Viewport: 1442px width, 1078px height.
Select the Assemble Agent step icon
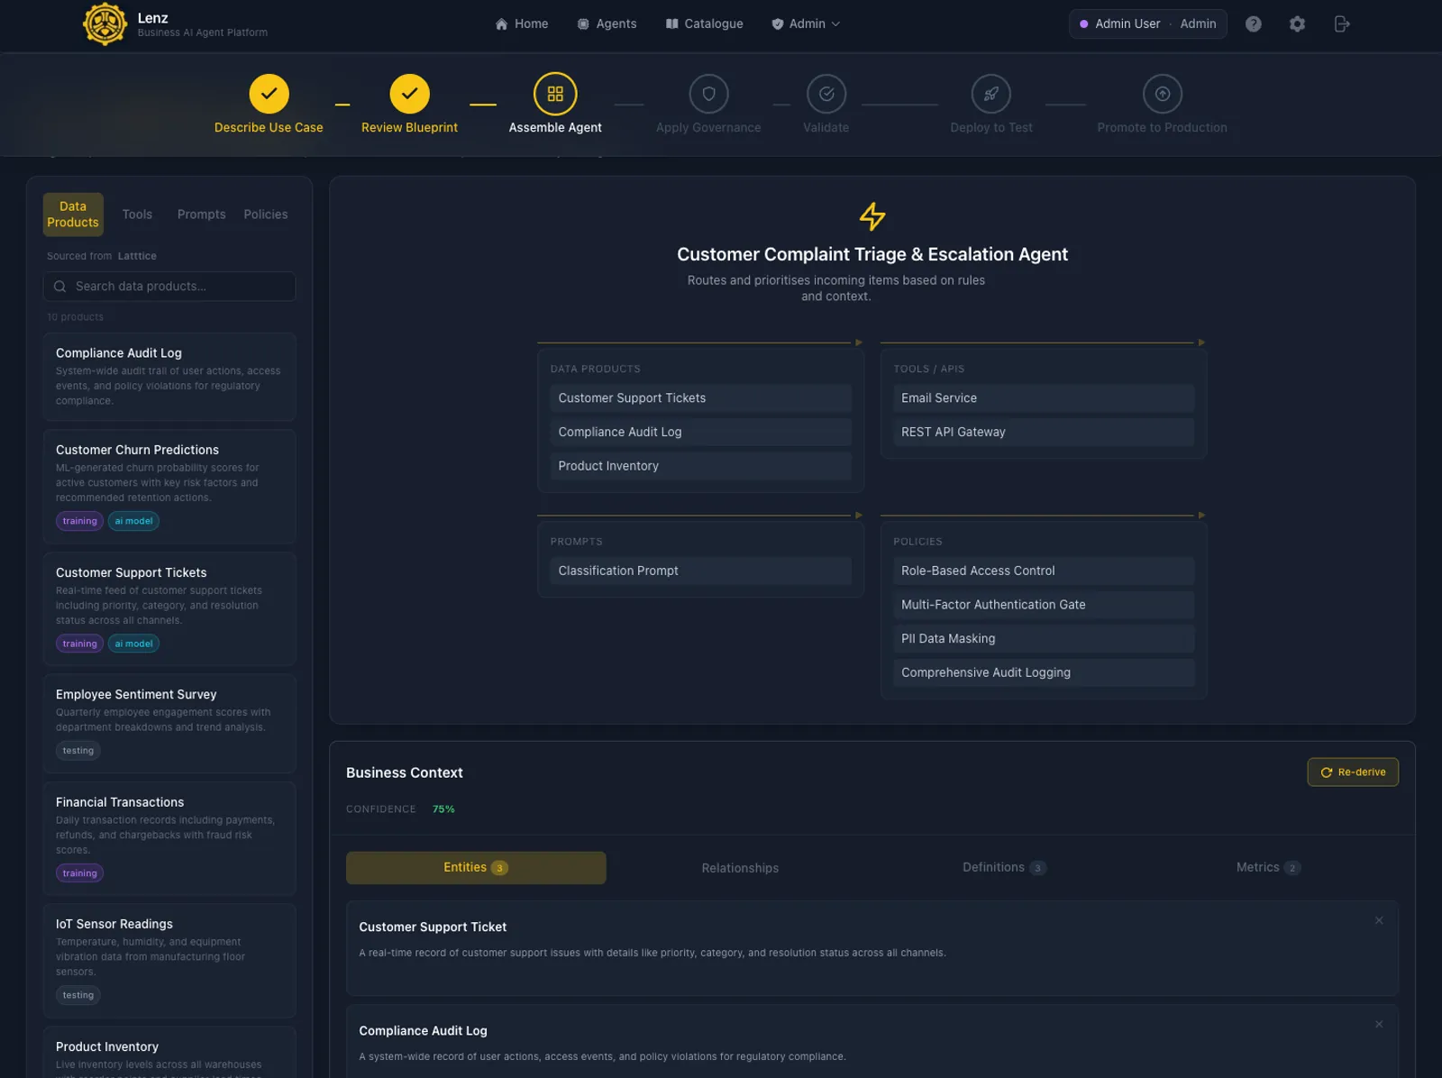click(x=555, y=94)
